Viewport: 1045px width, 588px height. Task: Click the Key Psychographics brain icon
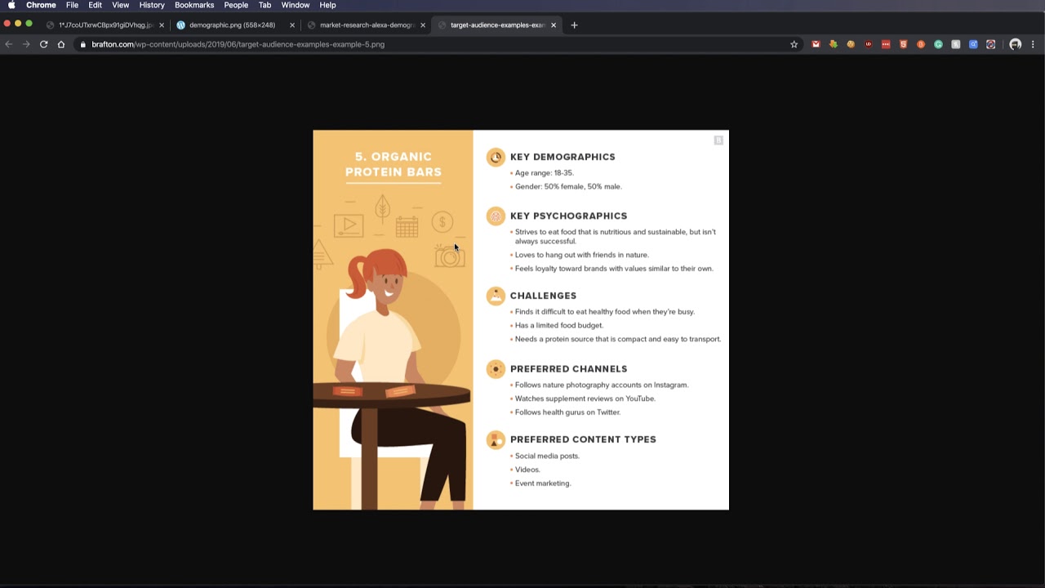(496, 216)
